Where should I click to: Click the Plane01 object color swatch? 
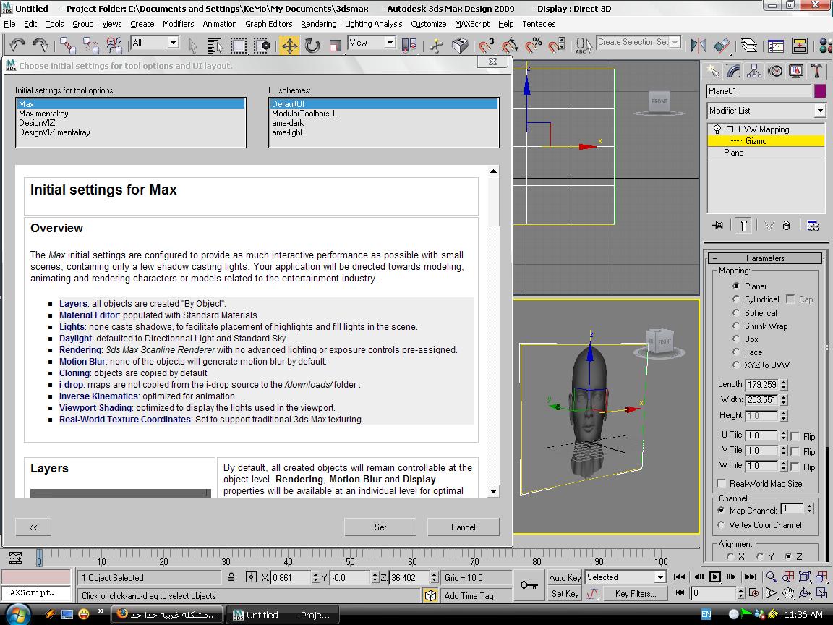click(820, 91)
